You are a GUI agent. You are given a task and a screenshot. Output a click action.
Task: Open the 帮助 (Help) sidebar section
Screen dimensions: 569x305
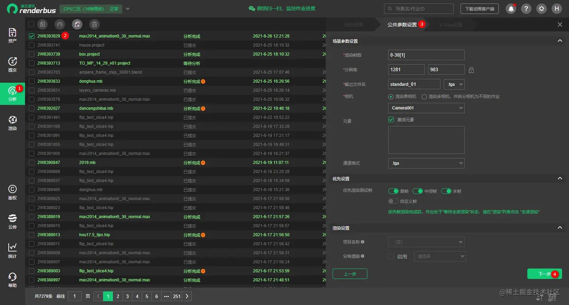12,280
